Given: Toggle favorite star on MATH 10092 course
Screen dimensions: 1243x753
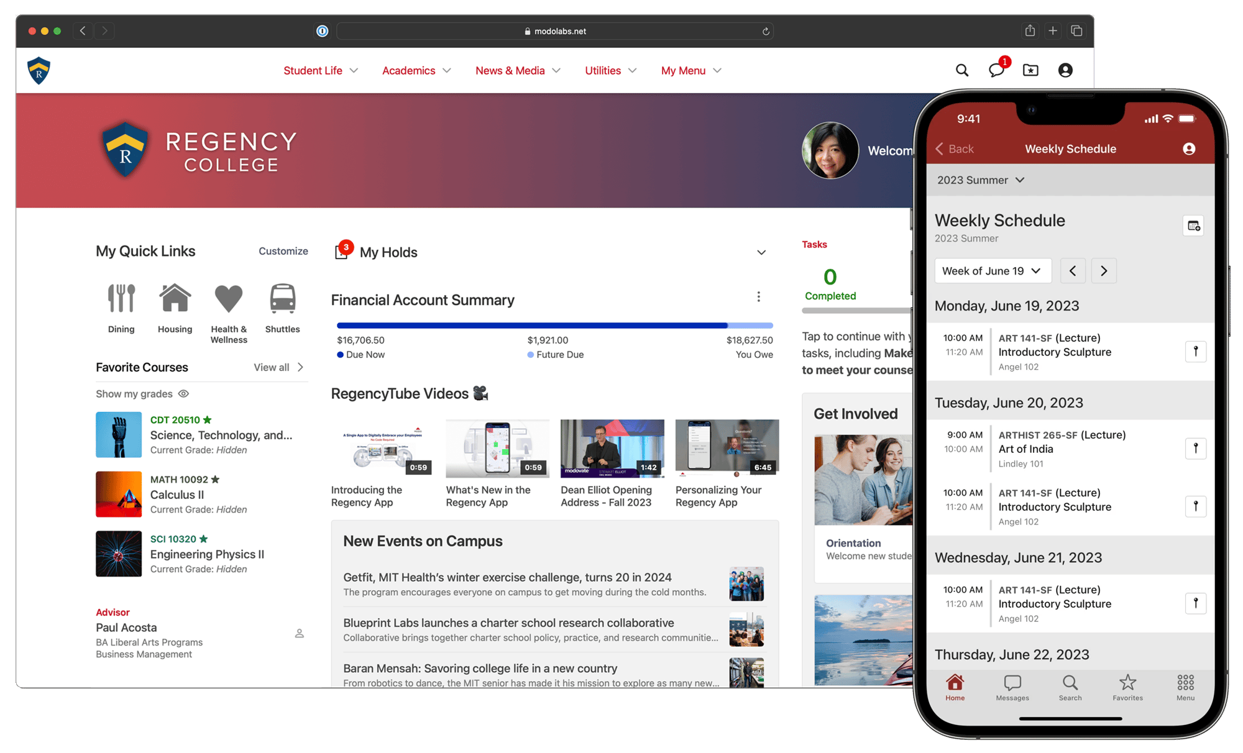Looking at the screenshot, I should (215, 480).
